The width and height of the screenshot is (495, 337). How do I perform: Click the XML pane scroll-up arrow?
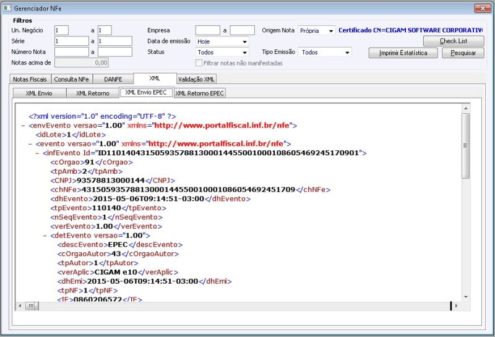tap(466, 109)
